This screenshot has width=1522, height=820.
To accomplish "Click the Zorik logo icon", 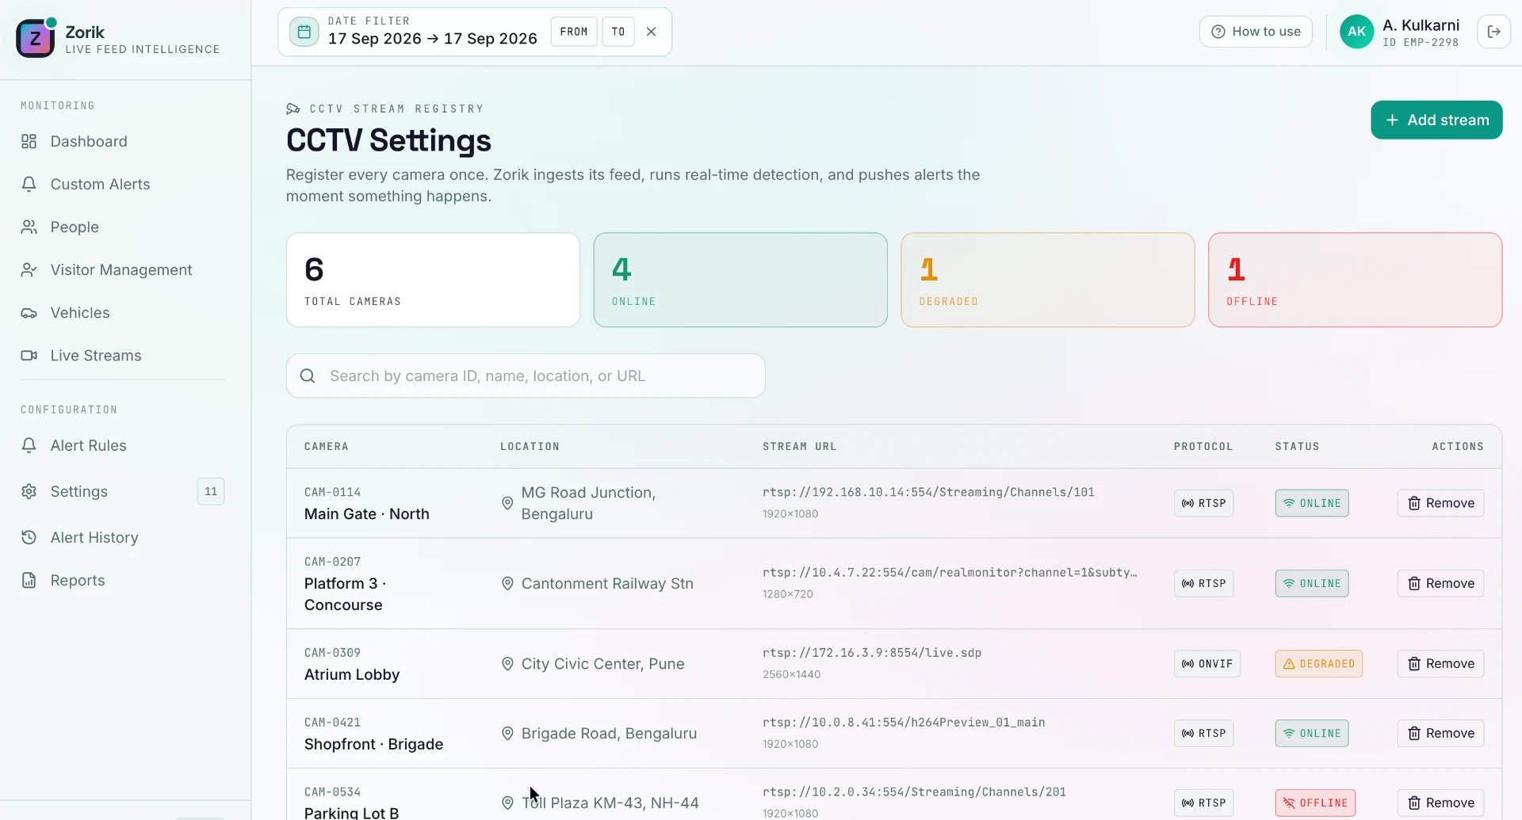I will tap(36, 38).
